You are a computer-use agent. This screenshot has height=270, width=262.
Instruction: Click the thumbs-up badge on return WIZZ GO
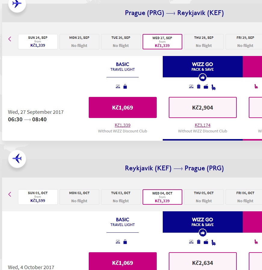[202, 233]
